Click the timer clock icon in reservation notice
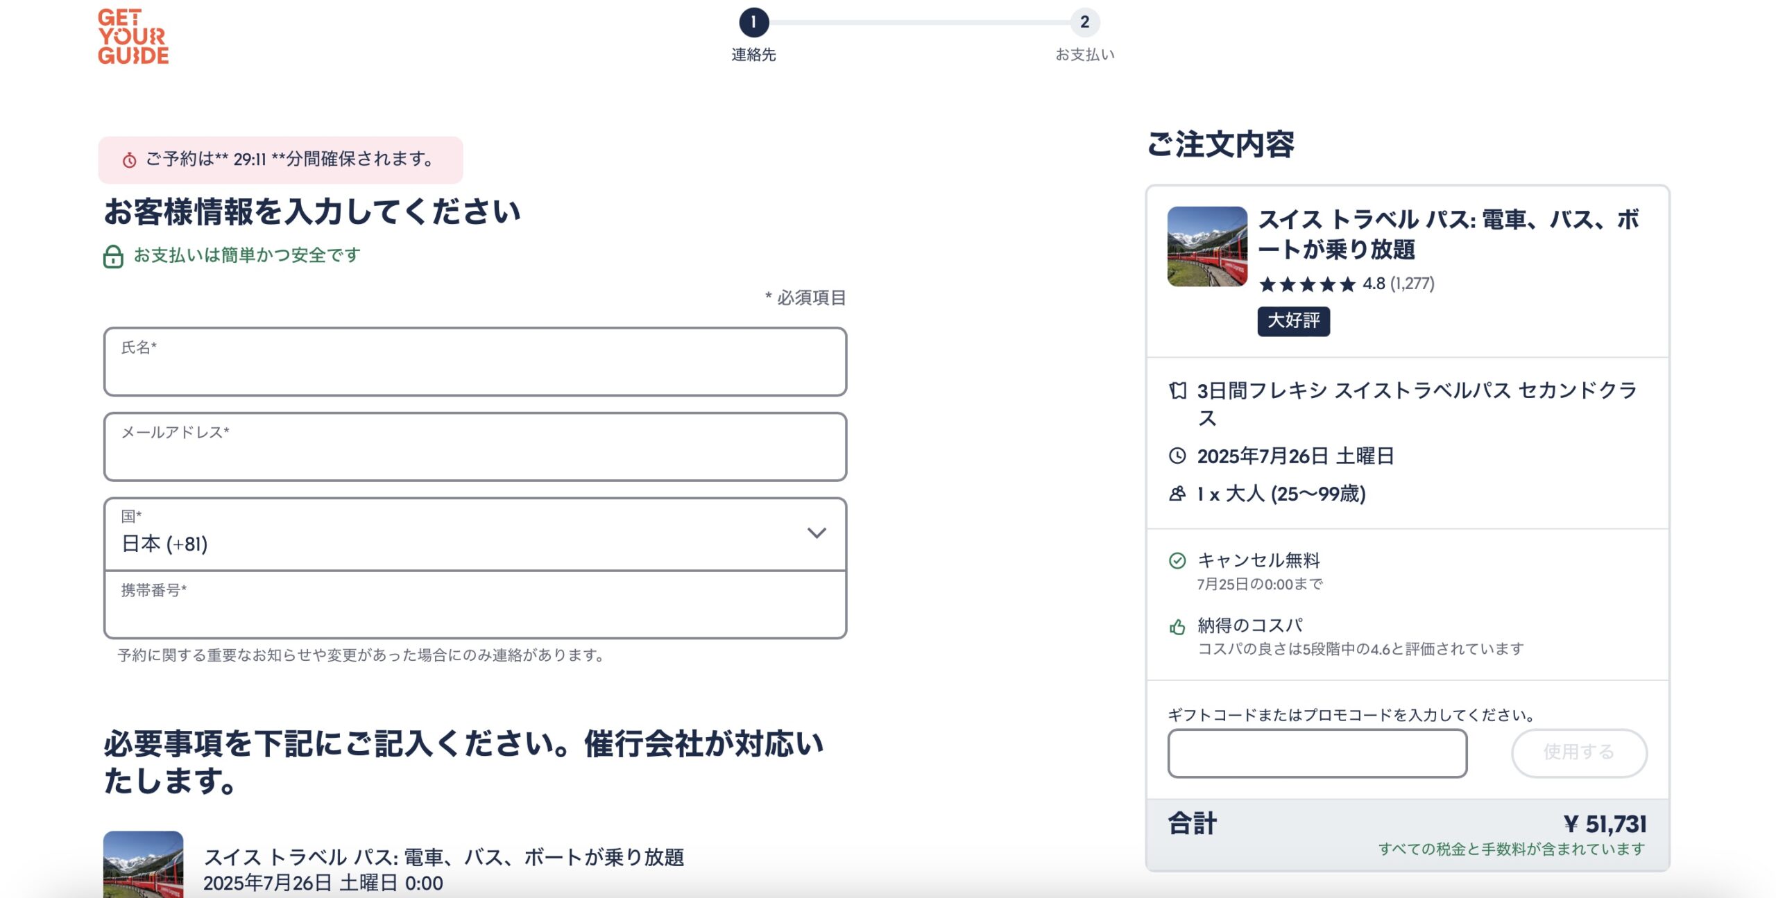The width and height of the screenshot is (1776, 898). point(130,160)
